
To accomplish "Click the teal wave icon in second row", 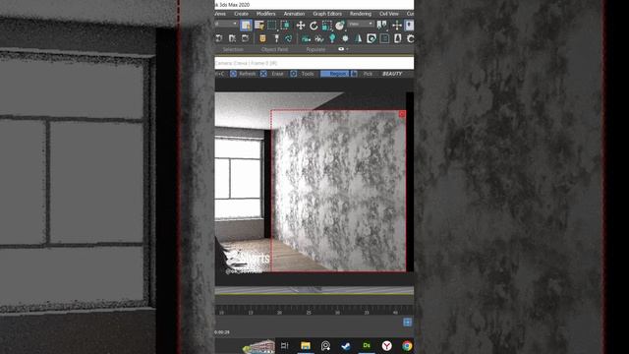I will pos(306,39).
